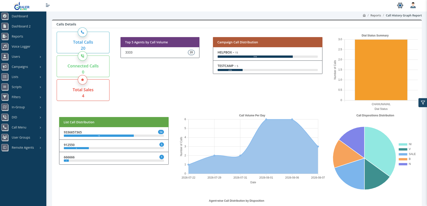Click the Dialer King logo

pos(22,6)
